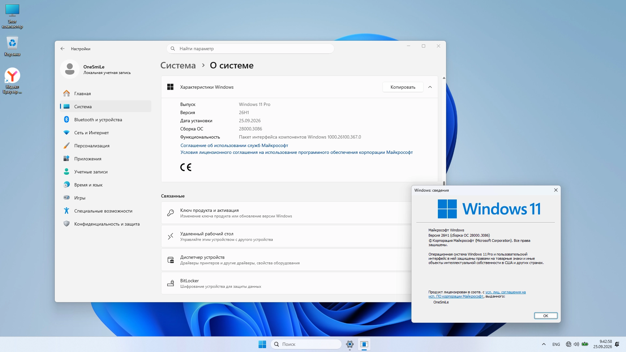This screenshot has height=352, width=626.
Task: Open the Яндекс Браузер desktop shortcut
Action: coord(12,81)
